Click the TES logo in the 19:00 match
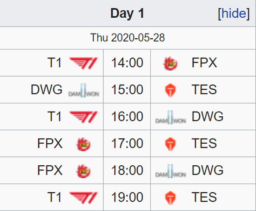This screenshot has height=211, width=256. coord(170,198)
